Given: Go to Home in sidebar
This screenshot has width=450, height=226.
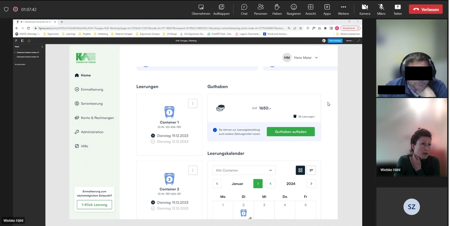Looking at the screenshot, I should (83, 75).
